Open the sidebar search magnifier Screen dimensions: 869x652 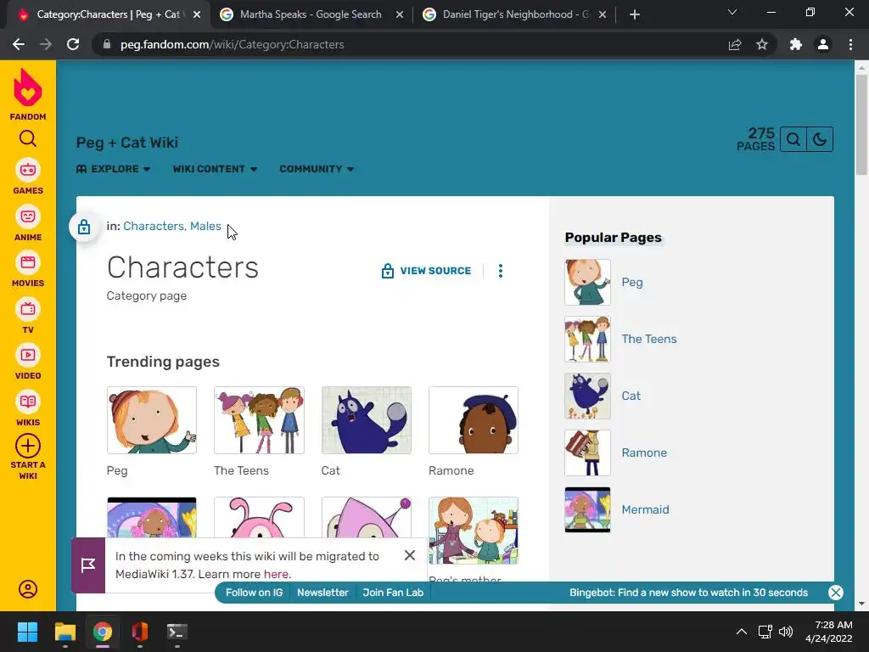[28, 138]
